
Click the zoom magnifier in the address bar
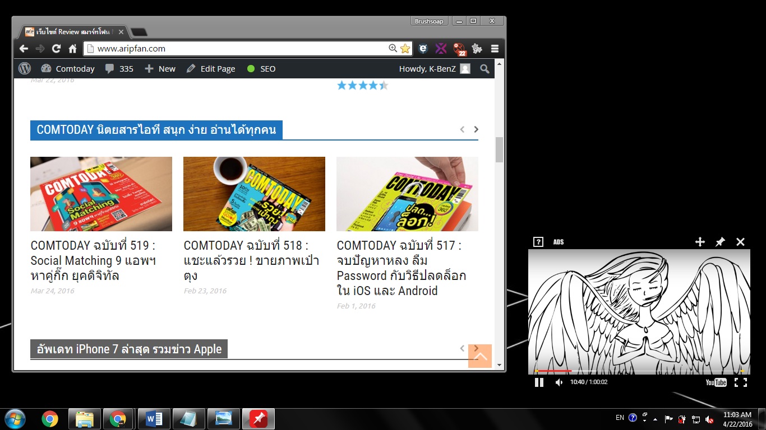[393, 49]
